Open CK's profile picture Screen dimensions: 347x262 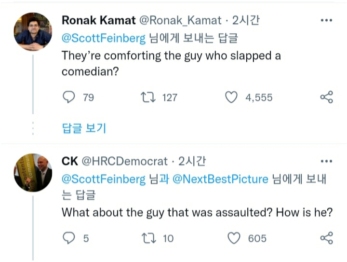[33, 173]
